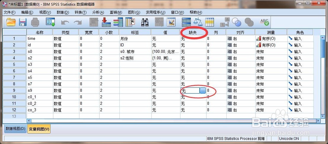Screen dimensions: 328x144
Task: Undo the last action arrow
Action: pos(65,22)
